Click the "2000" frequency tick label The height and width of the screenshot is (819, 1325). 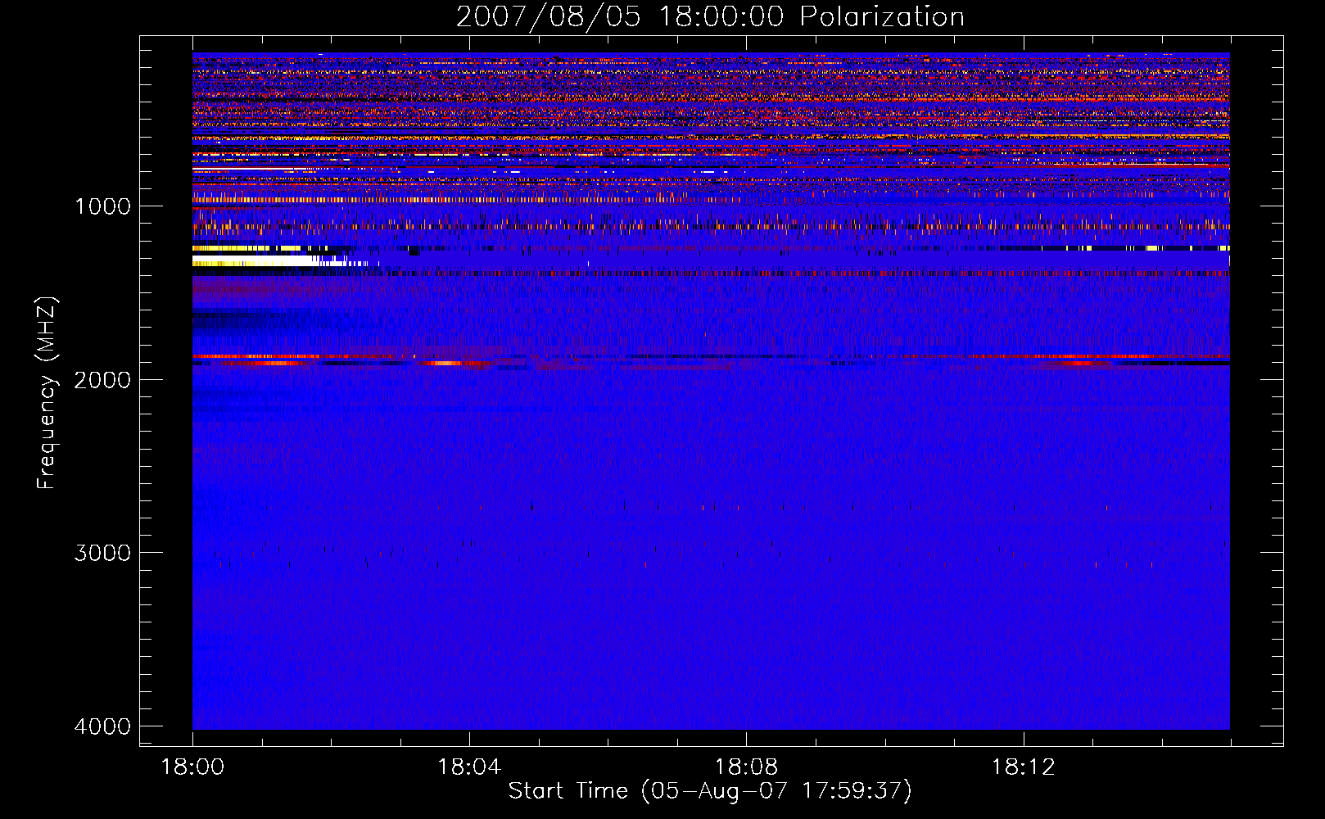pos(102,380)
